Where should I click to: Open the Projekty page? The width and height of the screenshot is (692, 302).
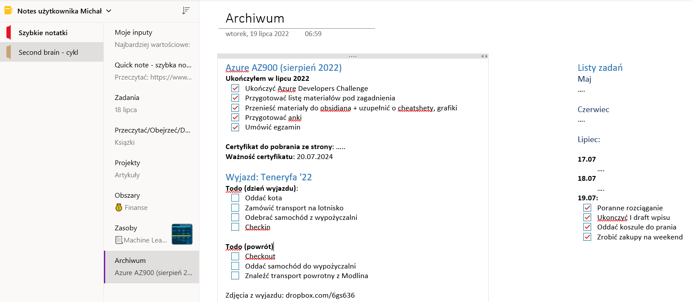152,169
